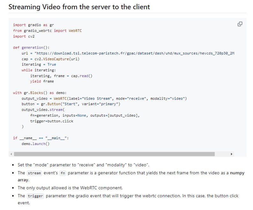Viewport: 253px width, 210px height.
Task: Click the inline "stream" code label
Action: pos(34,173)
